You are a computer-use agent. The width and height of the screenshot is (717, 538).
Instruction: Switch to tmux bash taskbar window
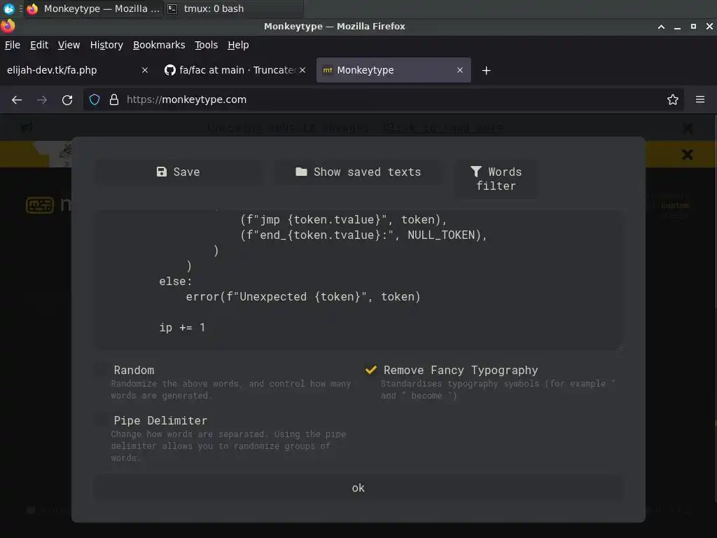(233, 8)
